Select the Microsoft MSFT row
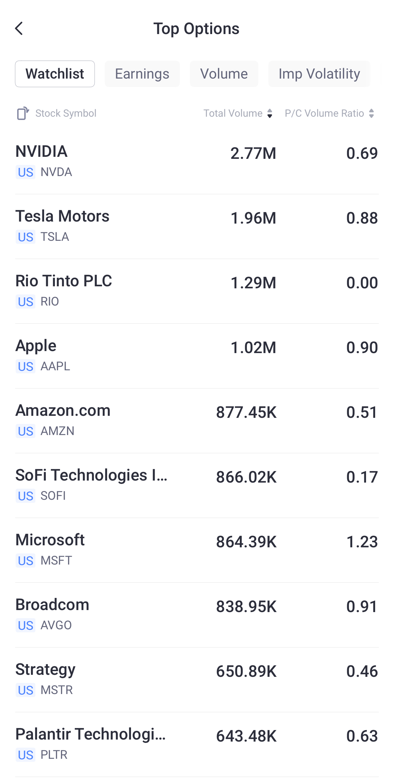 tap(197, 550)
